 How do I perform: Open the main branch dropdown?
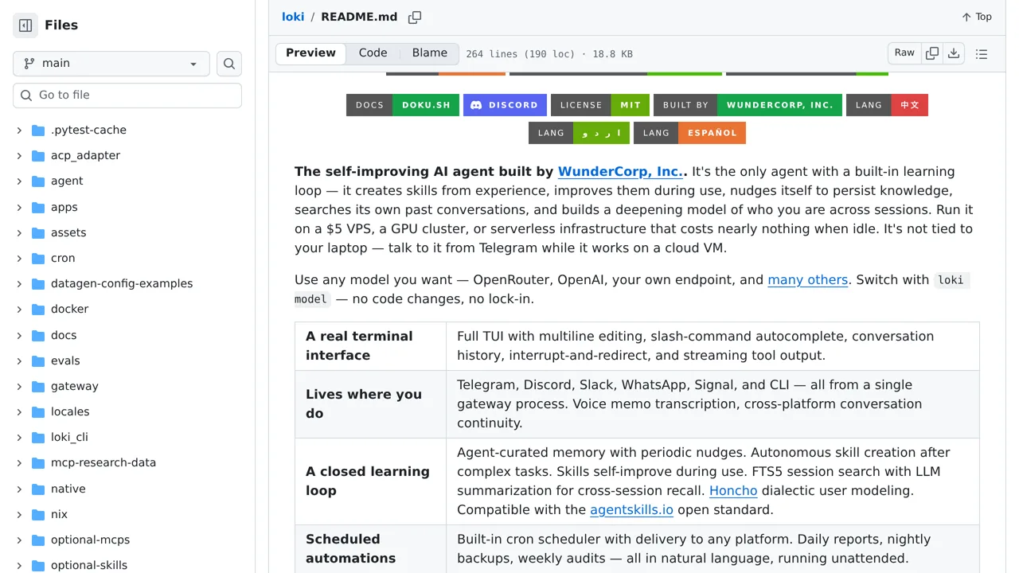tap(111, 64)
